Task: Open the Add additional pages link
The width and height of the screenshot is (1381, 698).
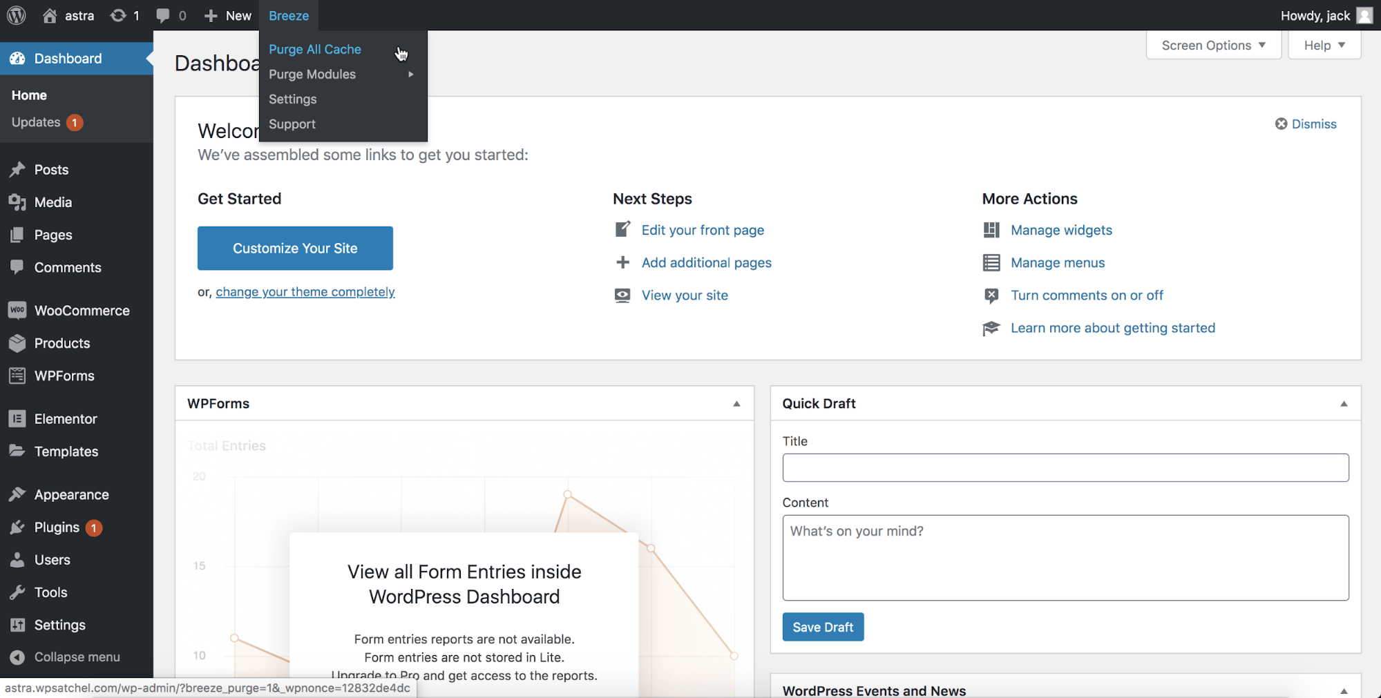Action: 706,262
